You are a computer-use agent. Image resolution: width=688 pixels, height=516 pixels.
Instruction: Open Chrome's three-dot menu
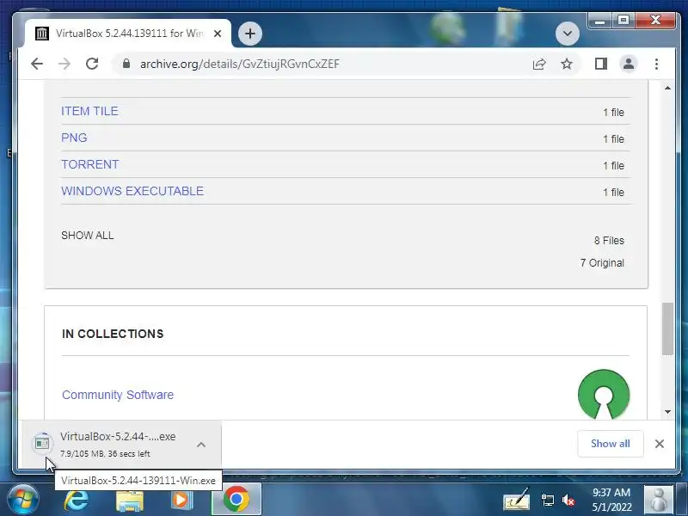point(656,64)
